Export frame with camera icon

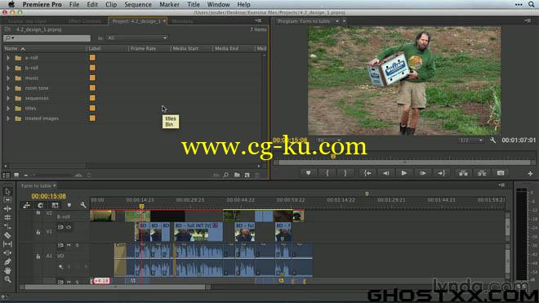[501, 173]
